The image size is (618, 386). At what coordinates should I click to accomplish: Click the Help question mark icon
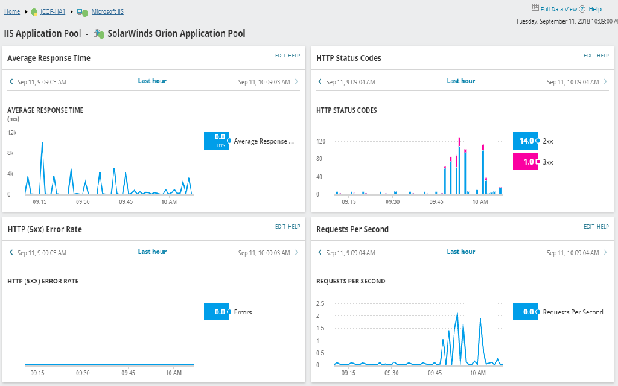582,9
